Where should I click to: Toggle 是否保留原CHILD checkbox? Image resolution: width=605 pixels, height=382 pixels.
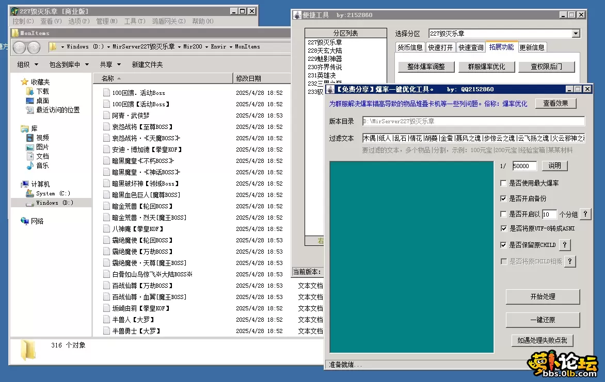pyautogui.click(x=503, y=245)
